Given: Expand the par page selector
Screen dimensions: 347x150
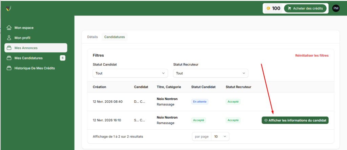Looking at the screenshot, I should tap(220, 136).
